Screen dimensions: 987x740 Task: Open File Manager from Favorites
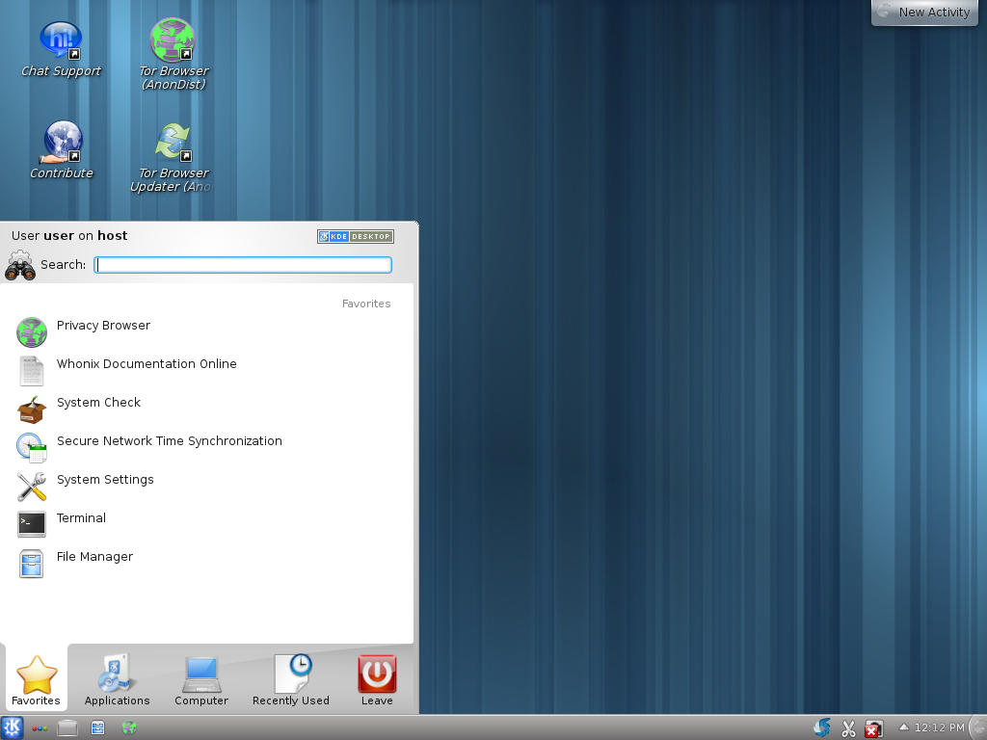click(x=94, y=558)
